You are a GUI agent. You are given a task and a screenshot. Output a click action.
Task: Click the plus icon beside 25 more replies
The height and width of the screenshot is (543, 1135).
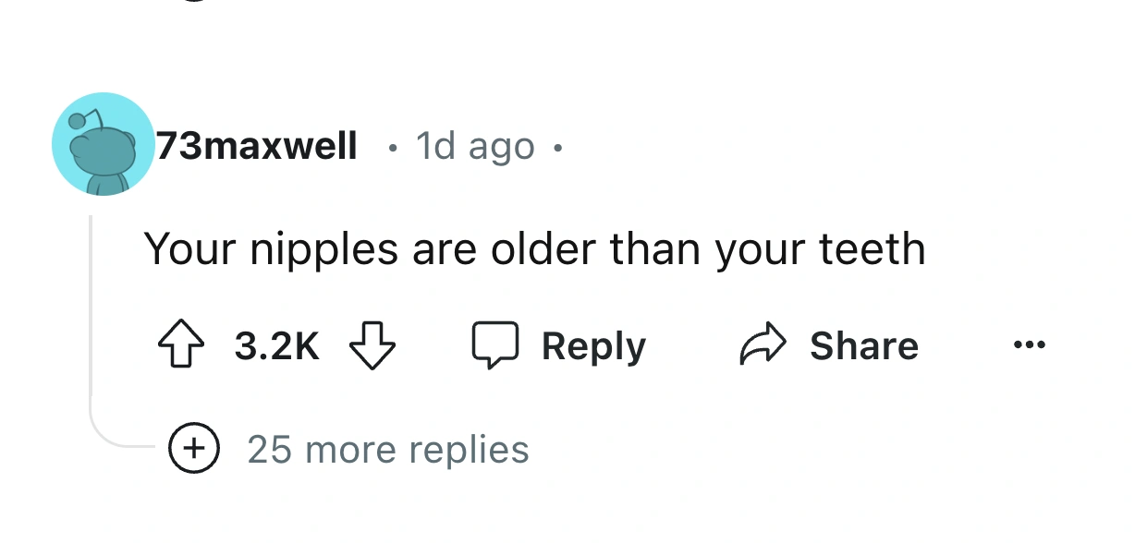[194, 449]
